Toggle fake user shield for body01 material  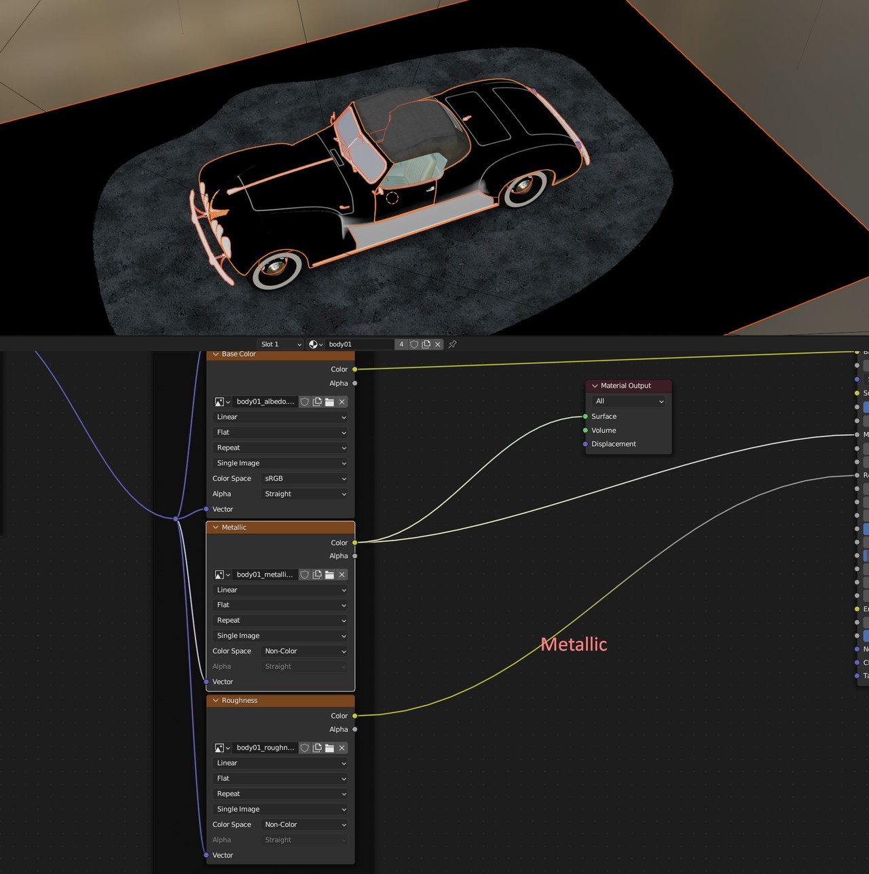tap(414, 344)
